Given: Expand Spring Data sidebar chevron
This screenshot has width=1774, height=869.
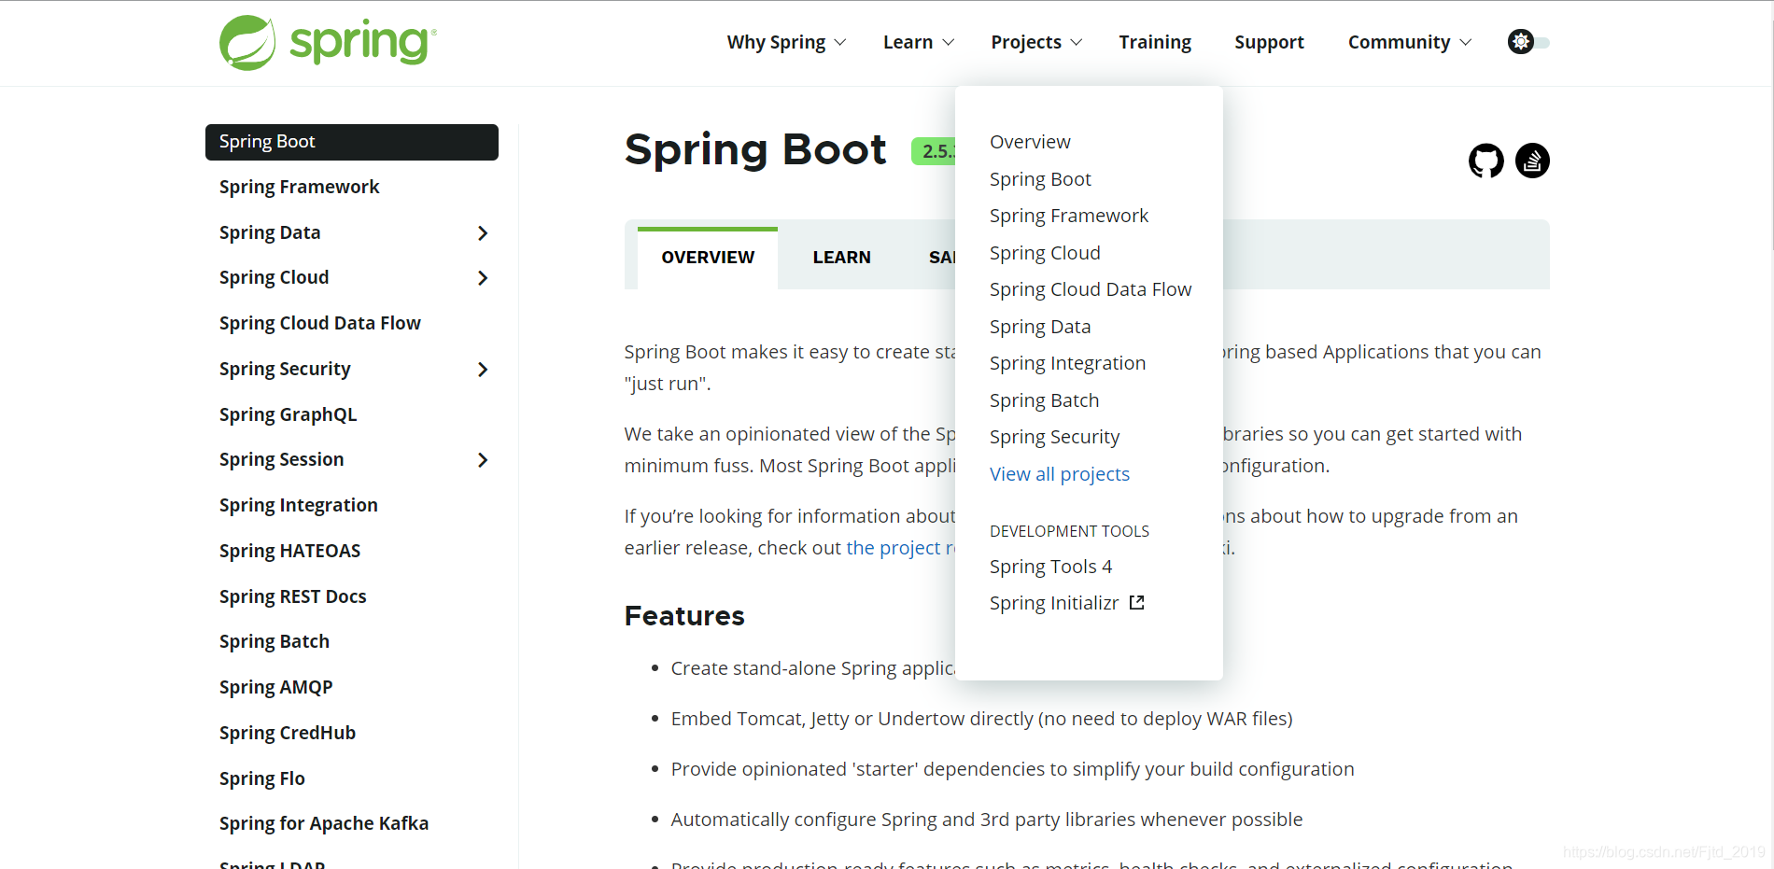Looking at the screenshot, I should click(x=483, y=233).
